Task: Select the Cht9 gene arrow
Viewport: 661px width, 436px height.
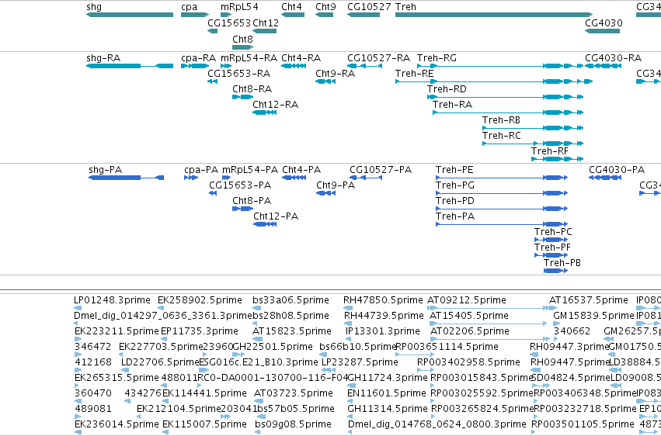Action: 324,15
